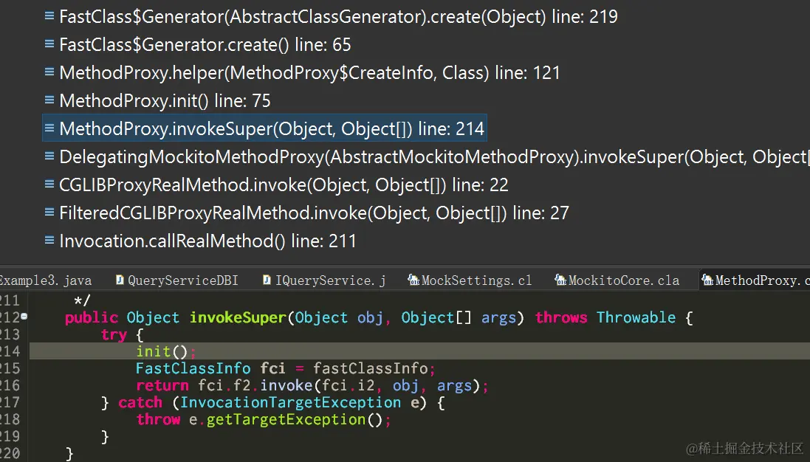Screen dimensions: 810x462
Task: Click fastClassInfo variable on line 215
Action: tap(371, 368)
